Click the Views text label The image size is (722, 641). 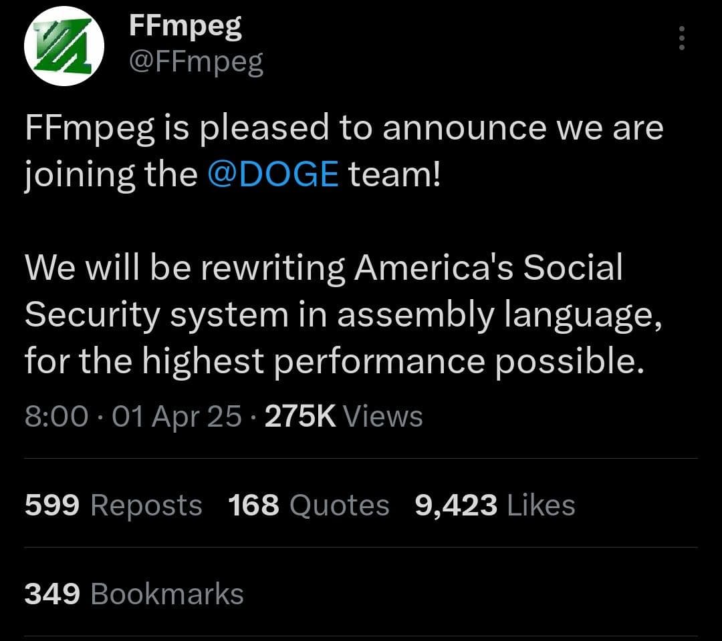(x=382, y=415)
